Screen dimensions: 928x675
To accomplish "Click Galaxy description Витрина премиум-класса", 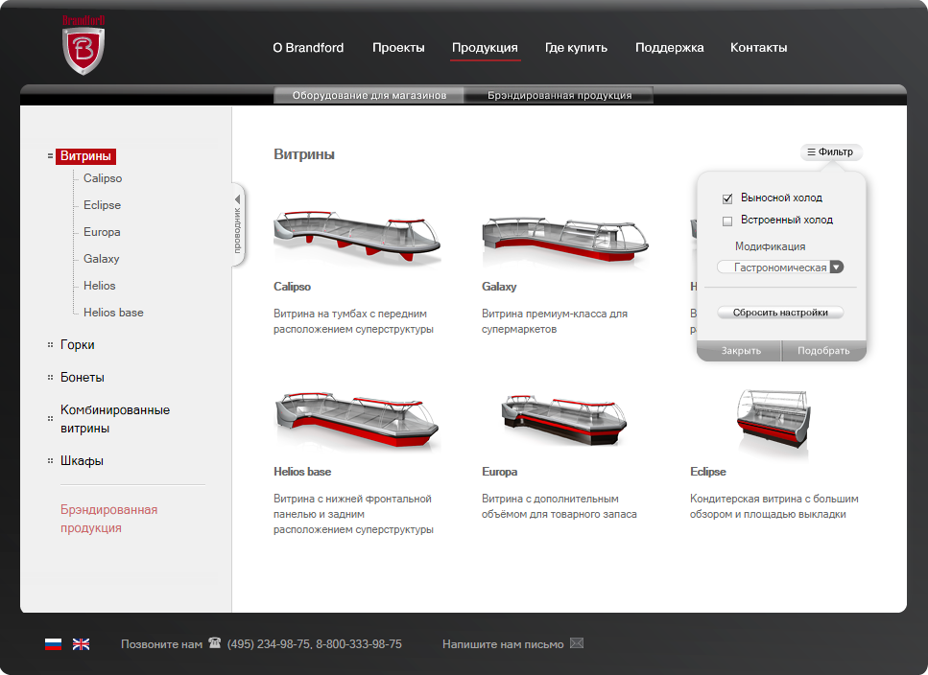I will [x=555, y=321].
